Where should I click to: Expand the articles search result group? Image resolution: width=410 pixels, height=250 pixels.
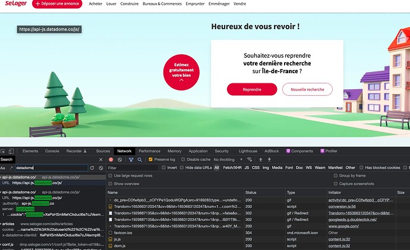2,223
